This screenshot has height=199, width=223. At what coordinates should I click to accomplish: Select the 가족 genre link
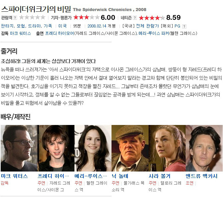click(x=48, y=26)
